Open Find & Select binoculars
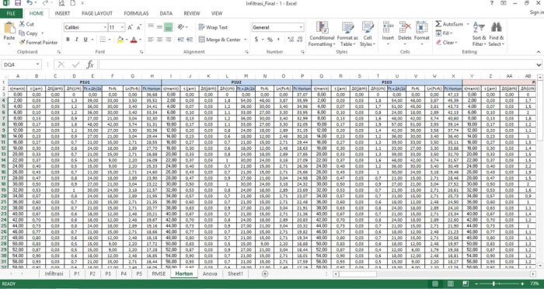544x289 pixels. click(x=496, y=34)
